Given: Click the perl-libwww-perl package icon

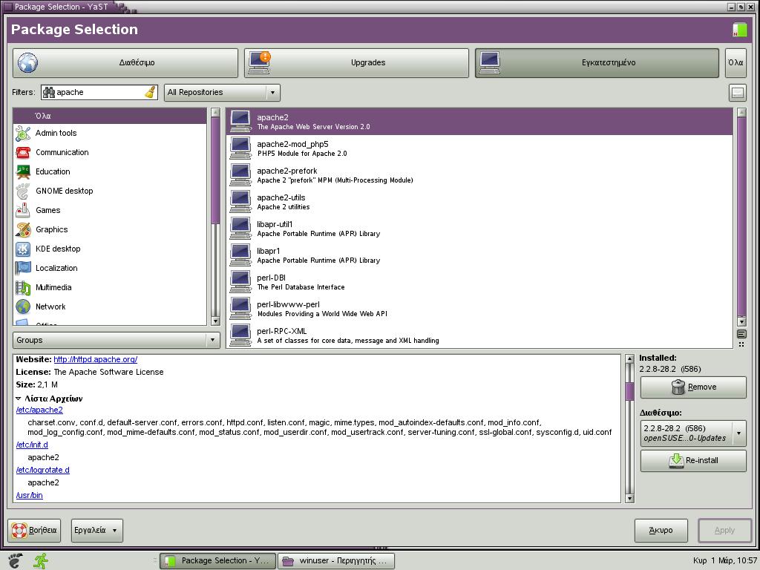Looking at the screenshot, I should tap(240, 308).
